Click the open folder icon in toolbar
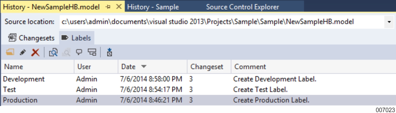Image resolution: width=396 pixels, height=113 pixels. coord(10,52)
